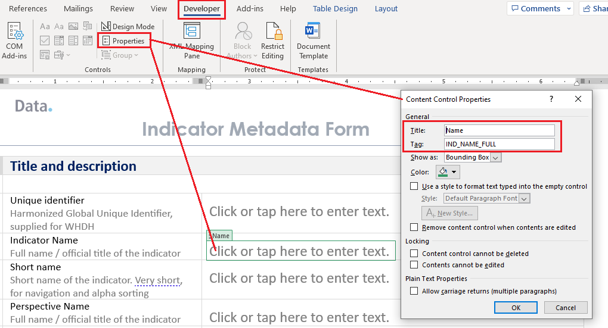
Task: Select the Developer tab
Action: 201,8
